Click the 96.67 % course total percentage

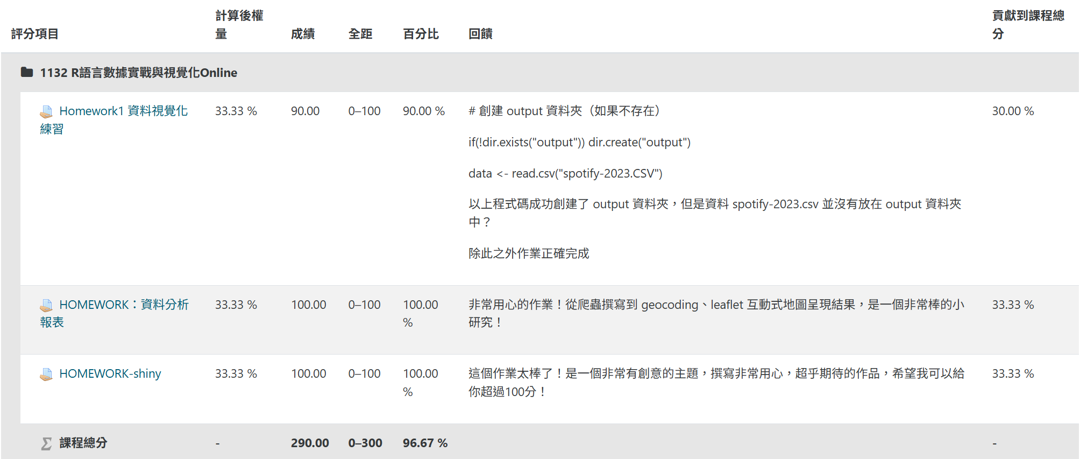(x=425, y=443)
